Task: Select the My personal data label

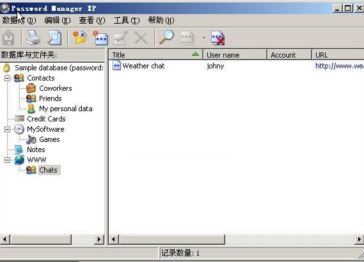Action: click(66, 109)
